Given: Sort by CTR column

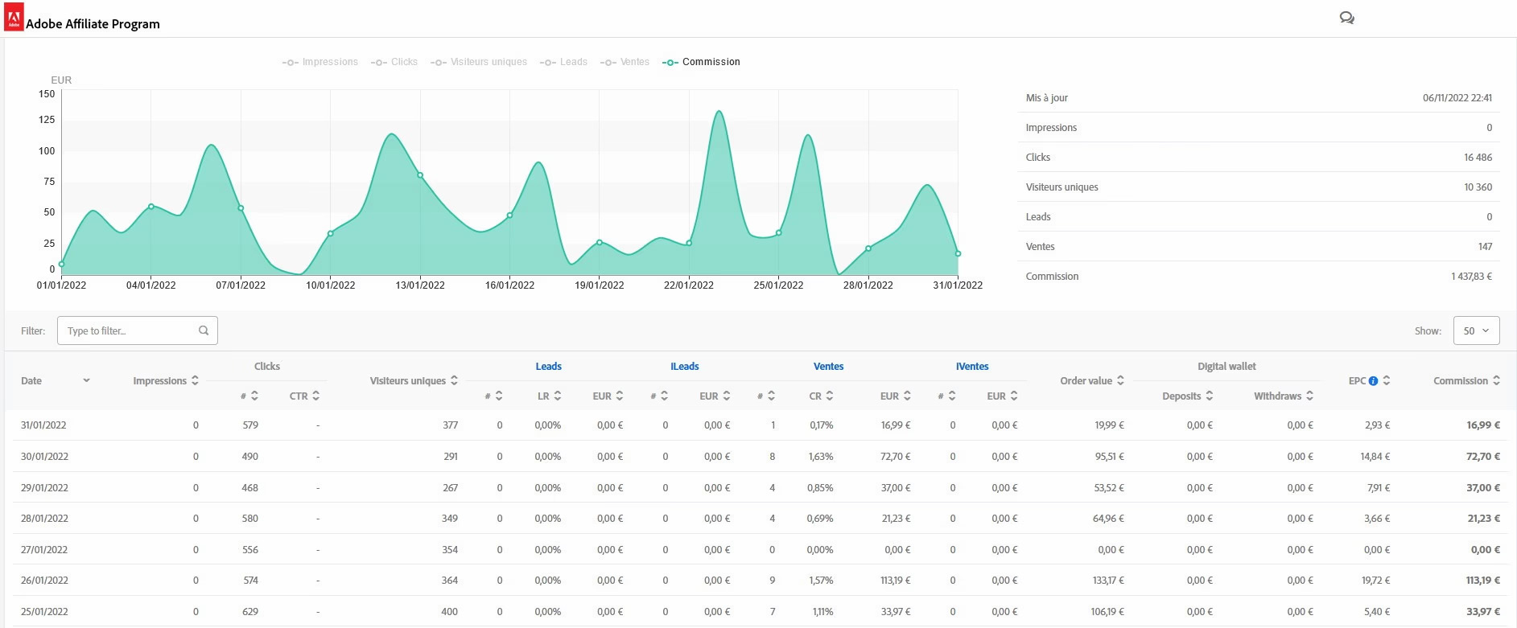Looking at the screenshot, I should 316,396.
